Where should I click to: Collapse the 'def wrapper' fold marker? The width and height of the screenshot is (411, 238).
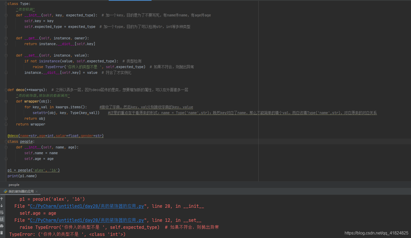[x=6, y=101]
